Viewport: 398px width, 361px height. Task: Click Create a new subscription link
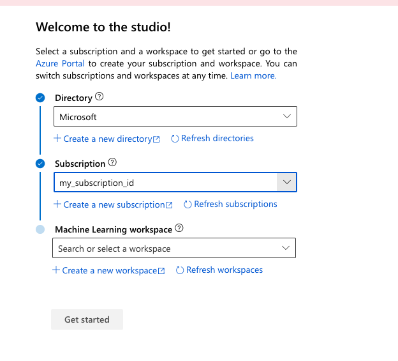click(113, 204)
